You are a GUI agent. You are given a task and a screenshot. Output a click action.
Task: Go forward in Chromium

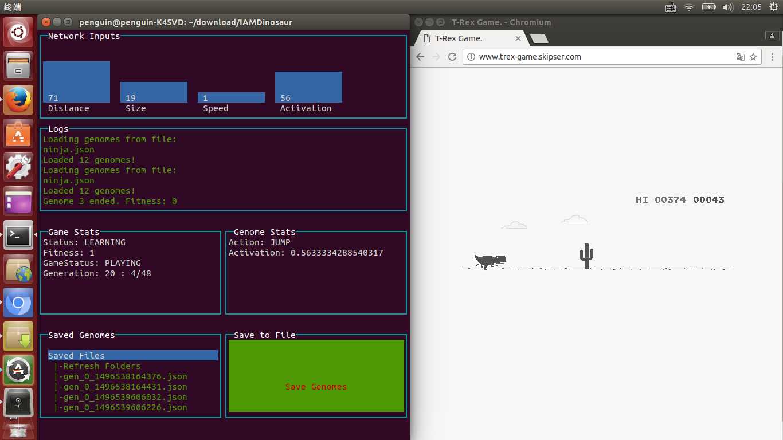tap(436, 57)
